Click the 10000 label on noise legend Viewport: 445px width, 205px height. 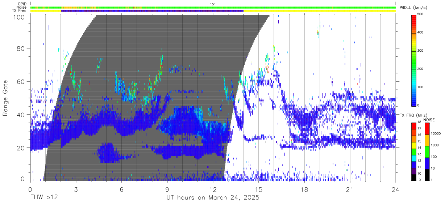coord(436,133)
